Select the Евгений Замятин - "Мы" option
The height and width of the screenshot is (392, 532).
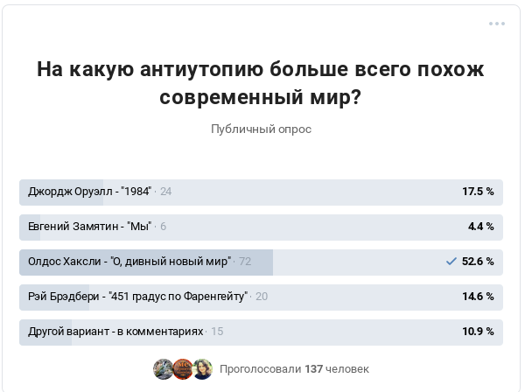coord(261,227)
